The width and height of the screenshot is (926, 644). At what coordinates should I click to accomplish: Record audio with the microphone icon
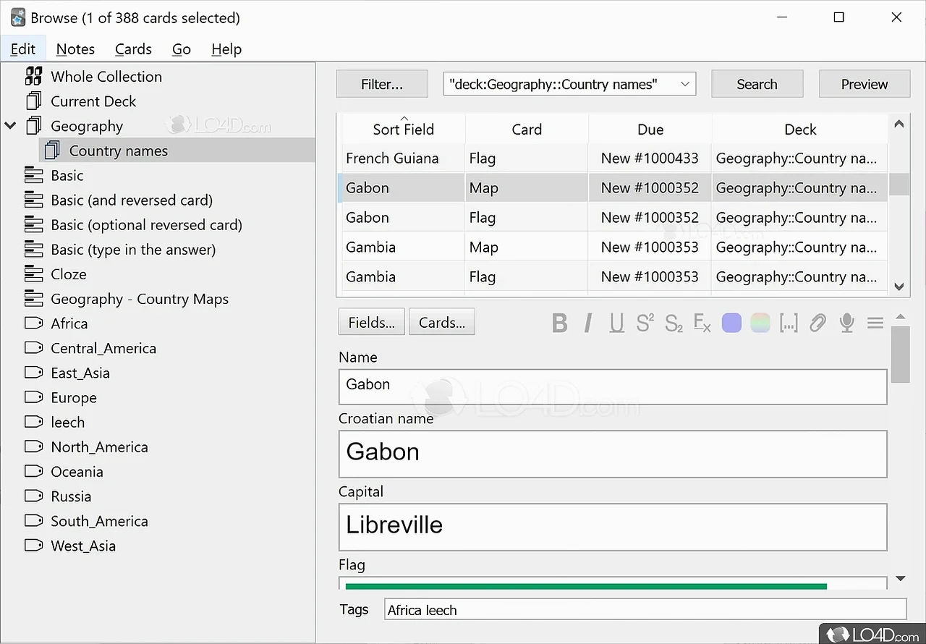tap(846, 323)
